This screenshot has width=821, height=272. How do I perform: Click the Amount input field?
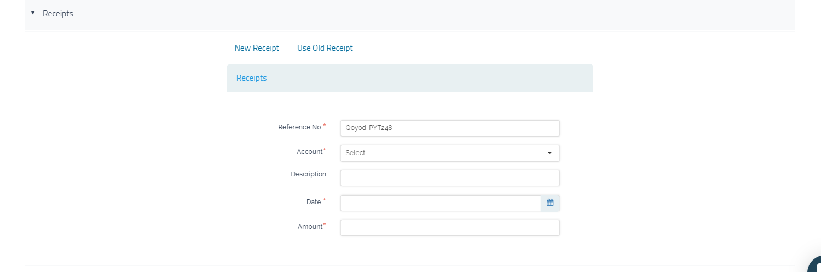(x=449, y=228)
